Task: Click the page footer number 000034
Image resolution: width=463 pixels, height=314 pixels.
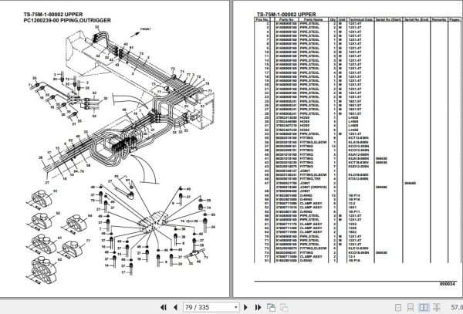Action: pos(447,284)
